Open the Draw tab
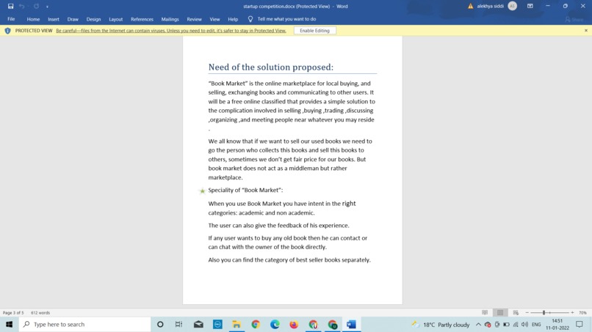Image resolution: width=592 pixels, height=332 pixels. point(73,19)
